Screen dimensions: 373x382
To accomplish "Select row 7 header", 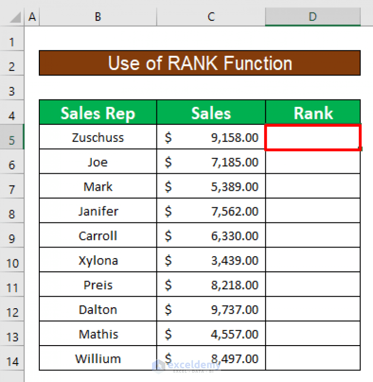I will pyautogui.click(x=12, y=186).
